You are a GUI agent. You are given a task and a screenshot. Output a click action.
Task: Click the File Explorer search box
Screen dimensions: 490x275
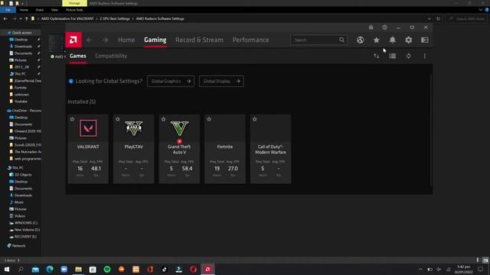(467, 18)
